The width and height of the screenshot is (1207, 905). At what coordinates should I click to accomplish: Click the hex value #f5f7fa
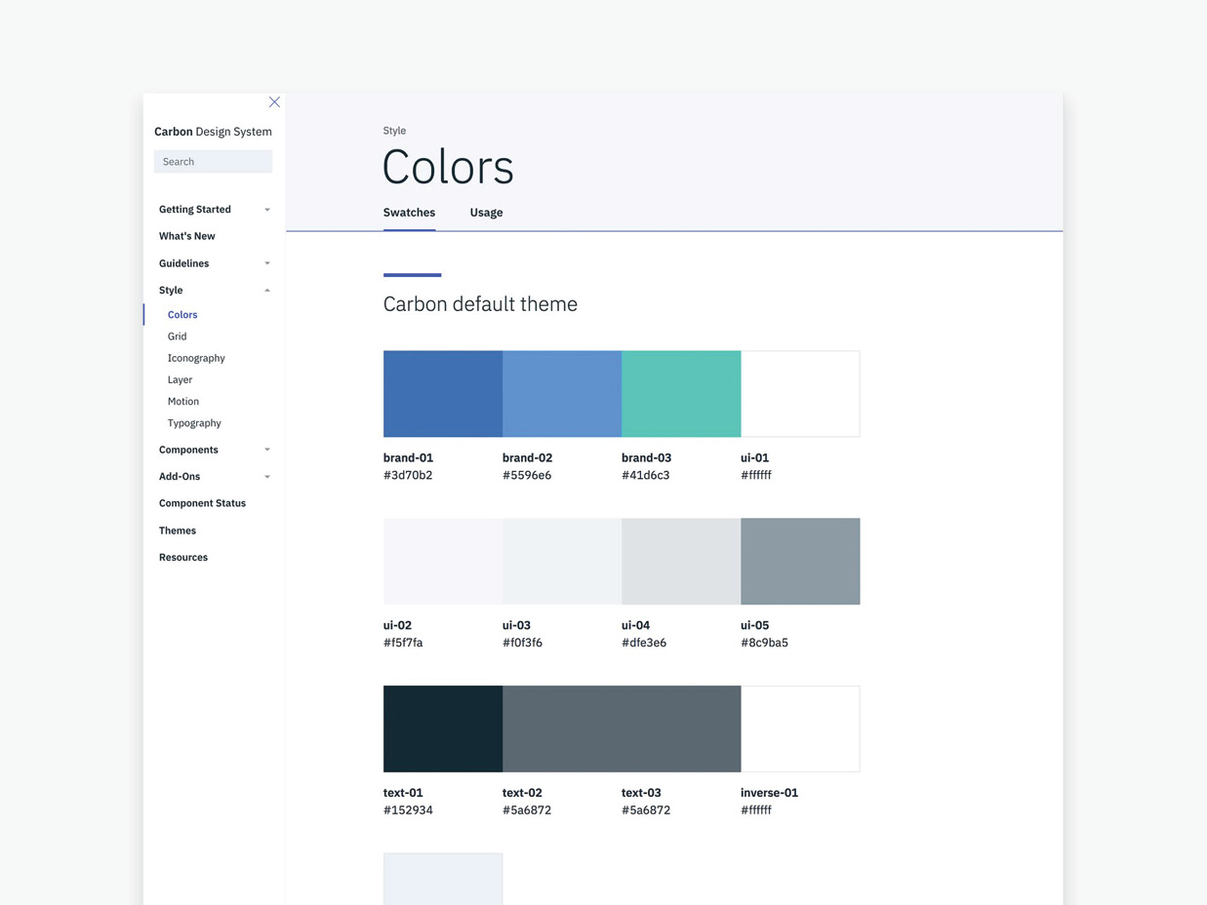pos(403,644)
